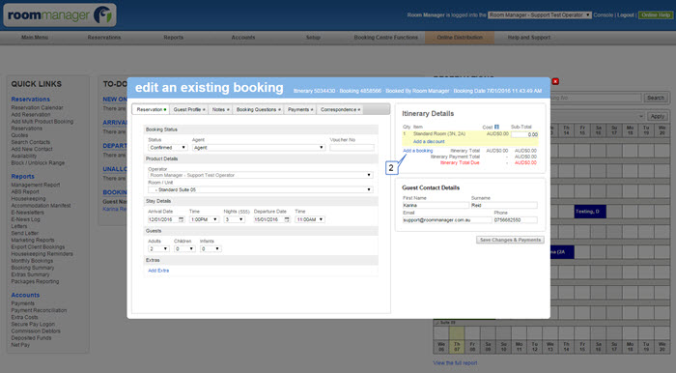
Task: Open the Arrival Date calendar picker icon
Action: 182,219
